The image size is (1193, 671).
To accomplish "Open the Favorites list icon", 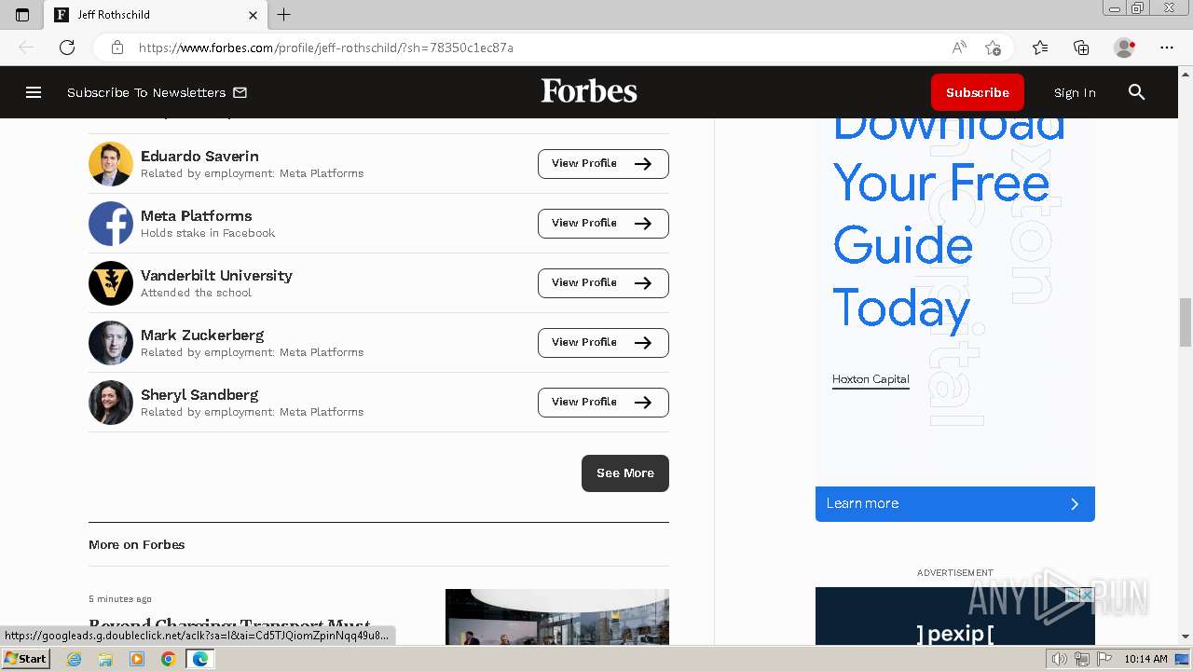I will pos(1040,48).
